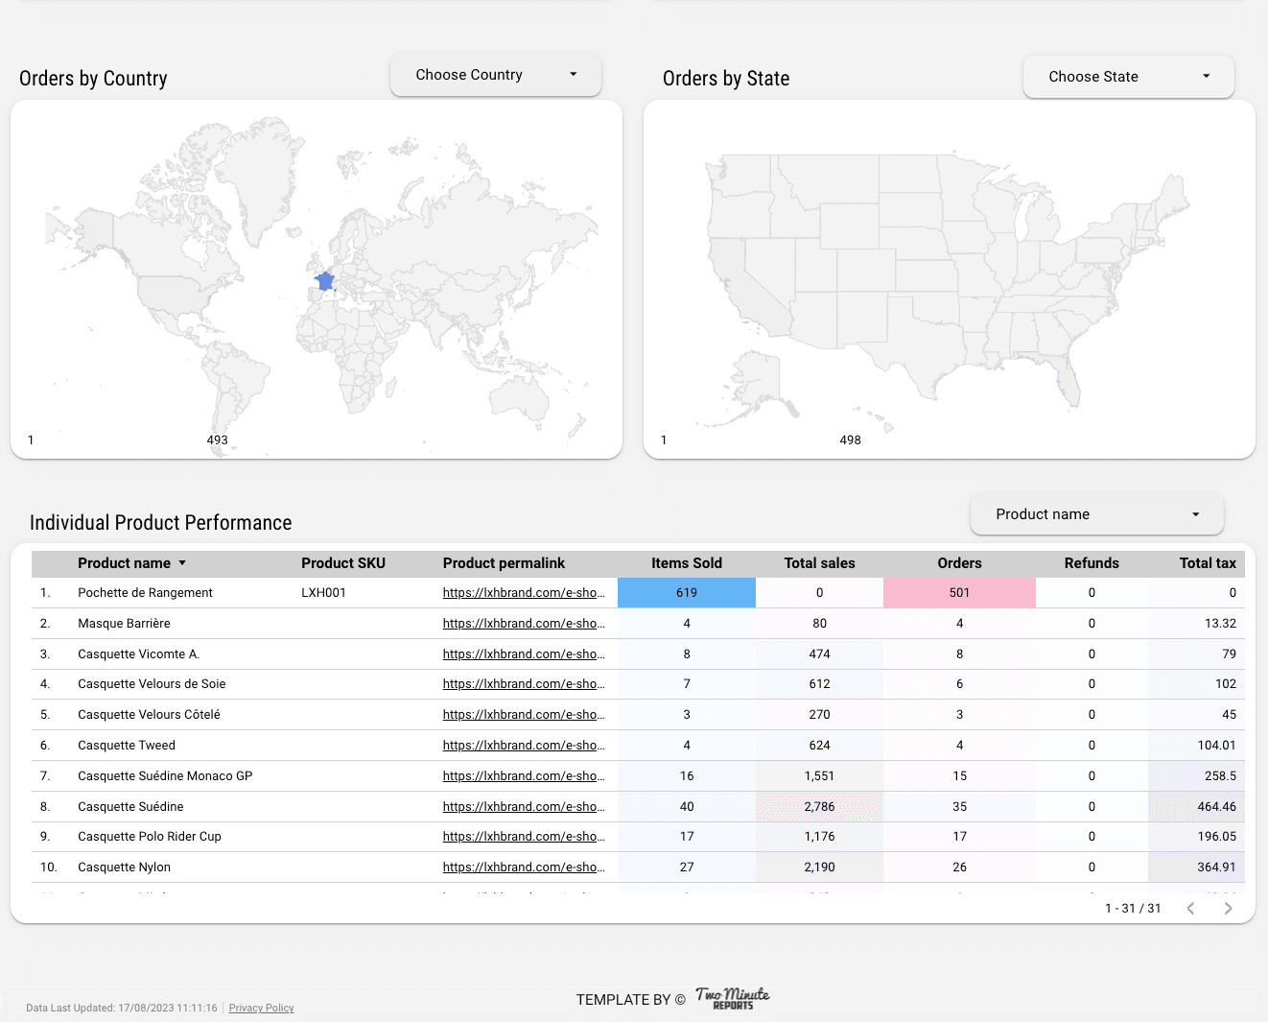Sort the table by Total sales column
Image resolution: width=1268 pixels, height=1022 pixels.
819,563
